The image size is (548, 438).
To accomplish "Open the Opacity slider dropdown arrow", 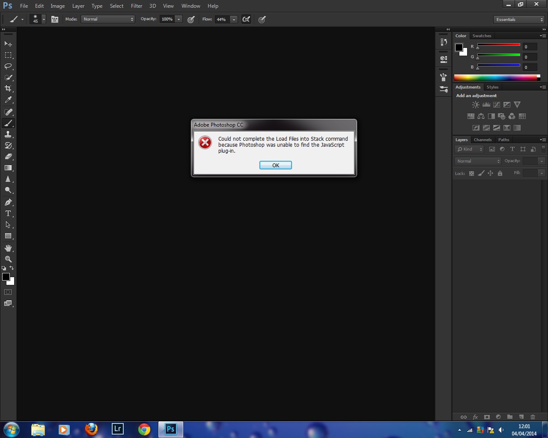I will point(179,19).
